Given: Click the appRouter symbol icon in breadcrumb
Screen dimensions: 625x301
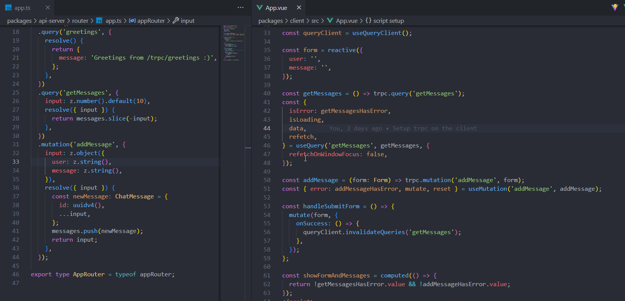Looking at the screenshot, I should point(132,21).
